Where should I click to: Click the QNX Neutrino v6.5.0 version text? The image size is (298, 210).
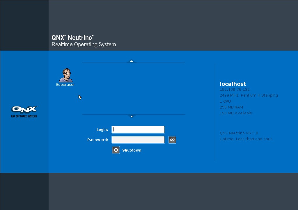(239, 133)
